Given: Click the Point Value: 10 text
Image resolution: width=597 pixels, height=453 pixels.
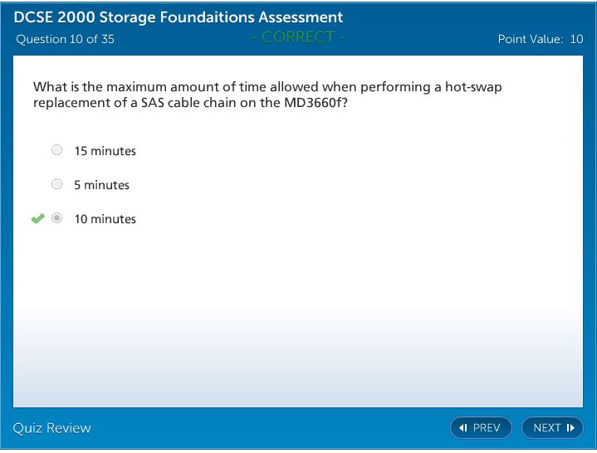Looking at the screenshot, I should coord(540,39).
